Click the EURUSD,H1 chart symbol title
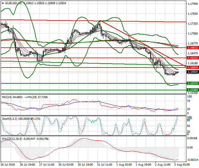 click(13, 3)
